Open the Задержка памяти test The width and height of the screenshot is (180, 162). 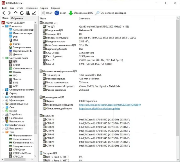pos(21,146)
